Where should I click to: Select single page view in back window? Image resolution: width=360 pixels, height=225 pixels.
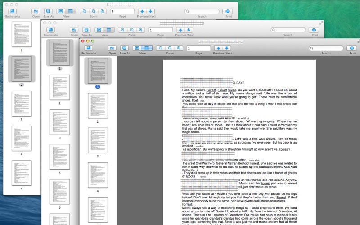tap(61, 11)
